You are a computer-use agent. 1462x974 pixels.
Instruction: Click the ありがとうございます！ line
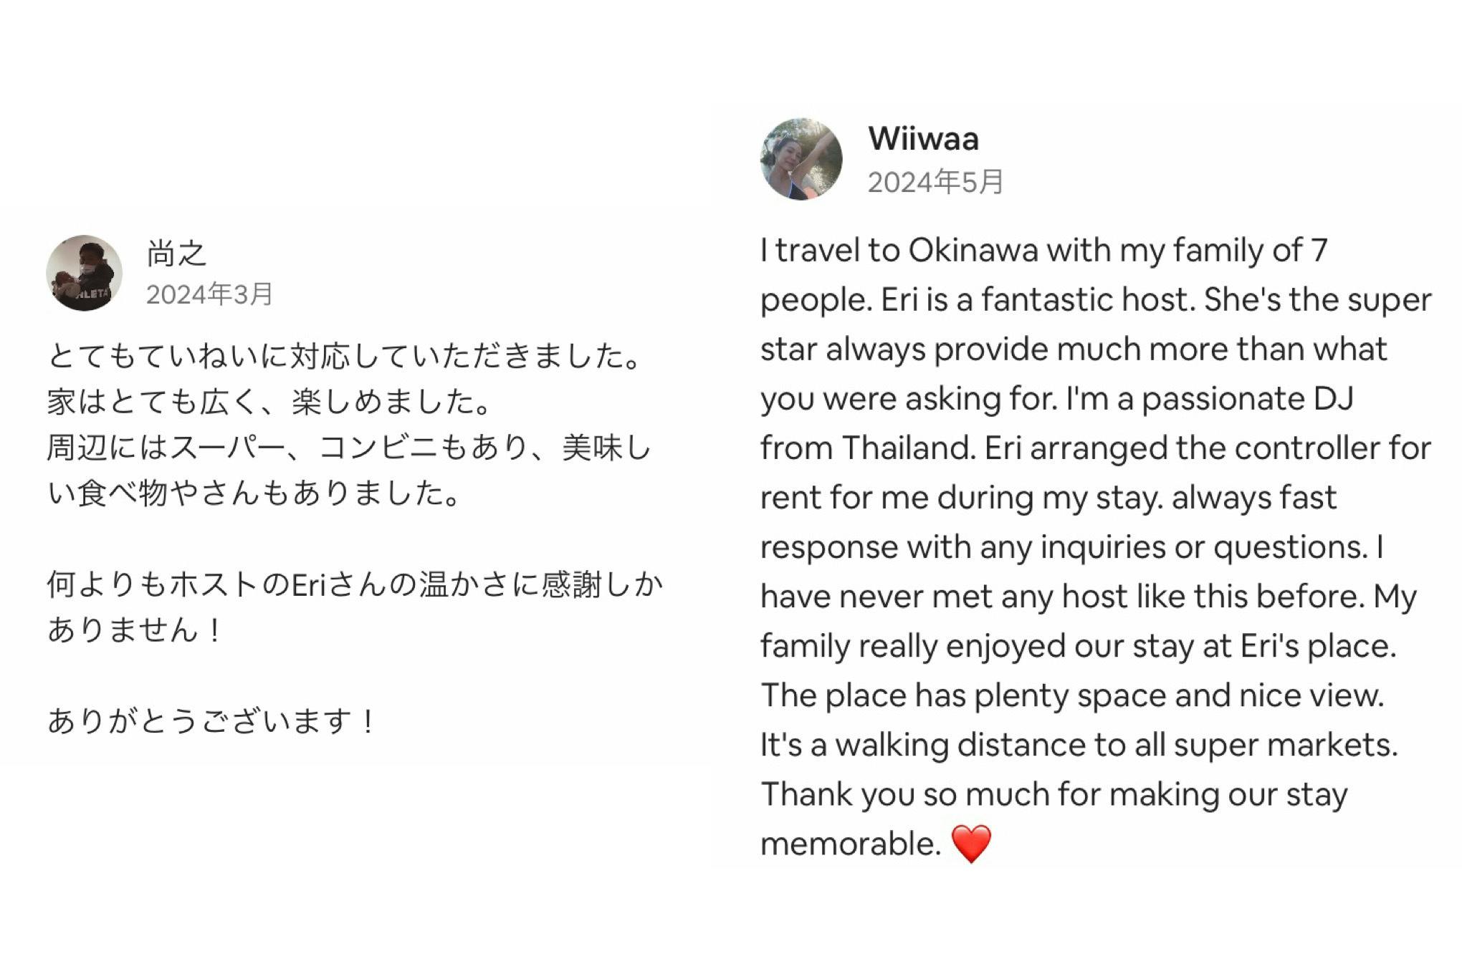point(212,720)
